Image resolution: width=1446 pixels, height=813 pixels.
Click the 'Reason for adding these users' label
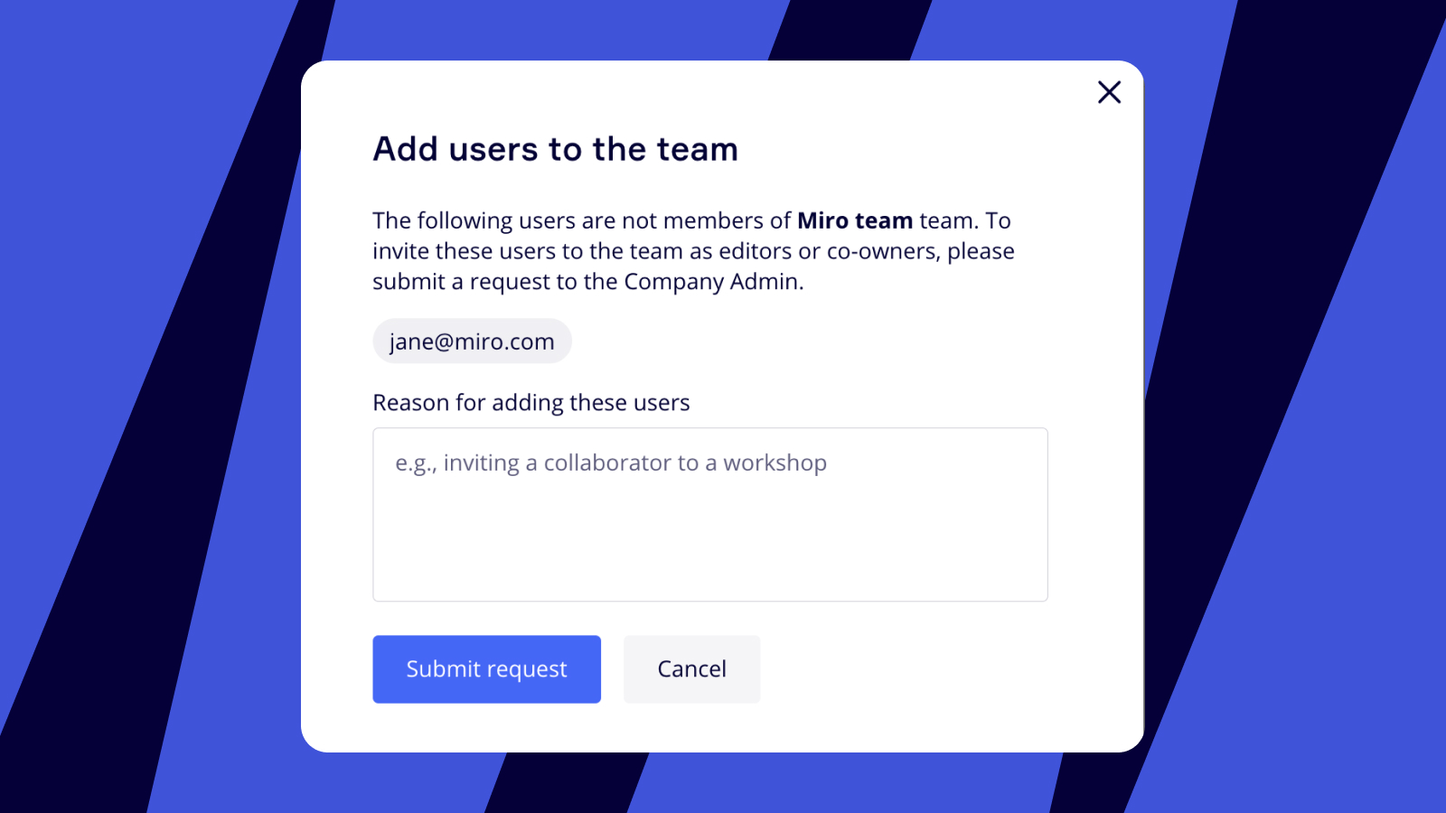tap(531, 403)
